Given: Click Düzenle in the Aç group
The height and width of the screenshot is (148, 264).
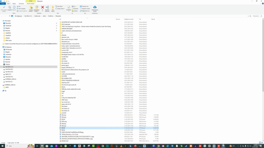Looking at the screenshot, I should click(x=75, y=9).
